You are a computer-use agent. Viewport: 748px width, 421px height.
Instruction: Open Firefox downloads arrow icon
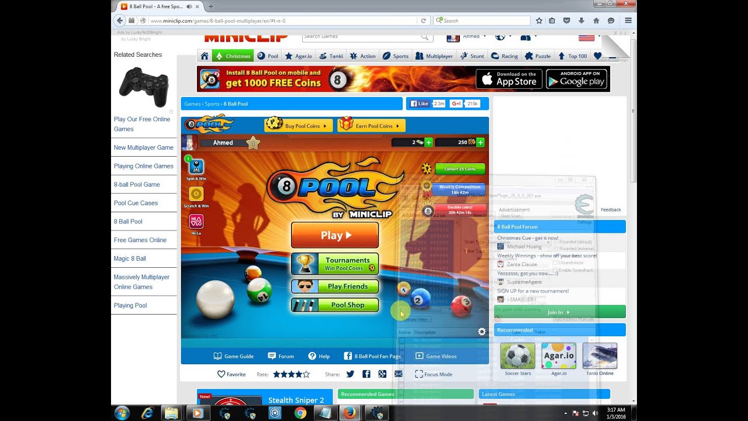[581, 20]
